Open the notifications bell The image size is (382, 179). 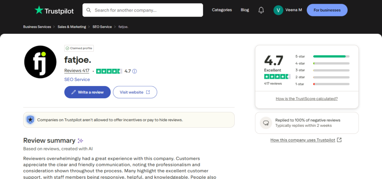pyautogui.click(x=261, y=10)
